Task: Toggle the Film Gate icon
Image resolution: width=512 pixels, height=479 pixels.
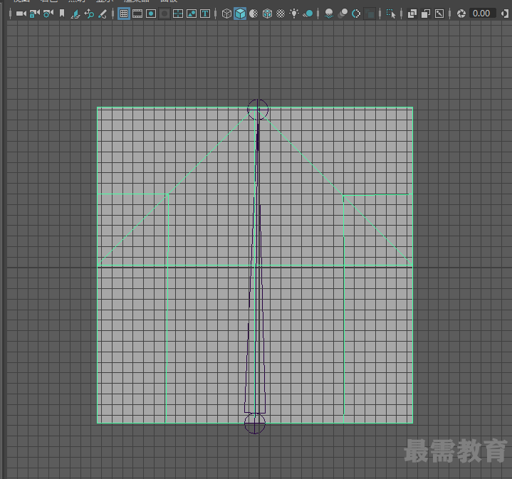Action: [137, 14]
